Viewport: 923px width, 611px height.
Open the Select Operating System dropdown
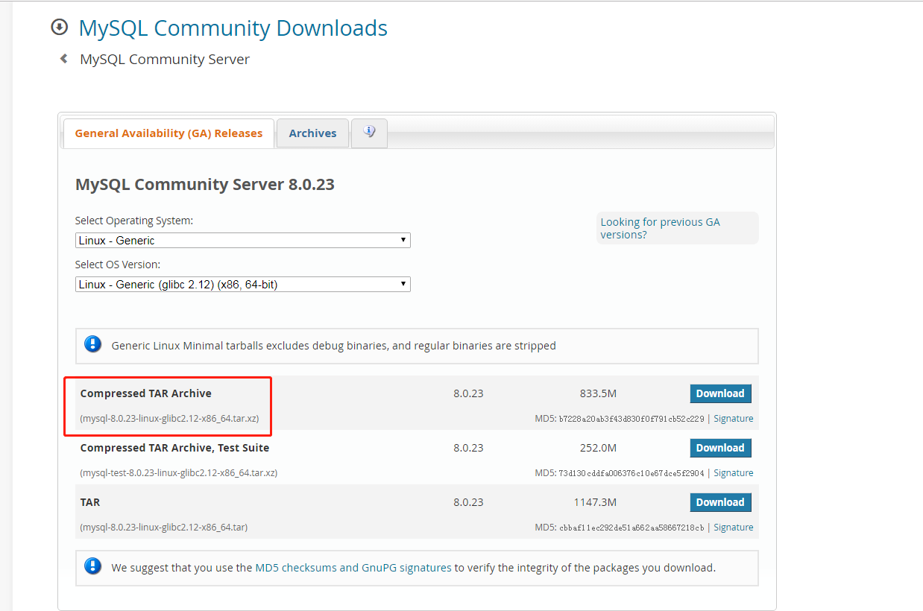click(x=243, y=241)
